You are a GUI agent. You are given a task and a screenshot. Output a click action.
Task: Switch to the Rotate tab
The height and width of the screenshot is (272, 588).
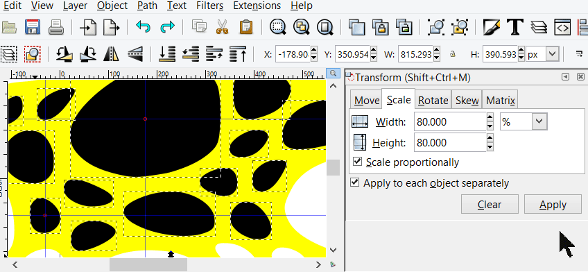click(433, 101)
